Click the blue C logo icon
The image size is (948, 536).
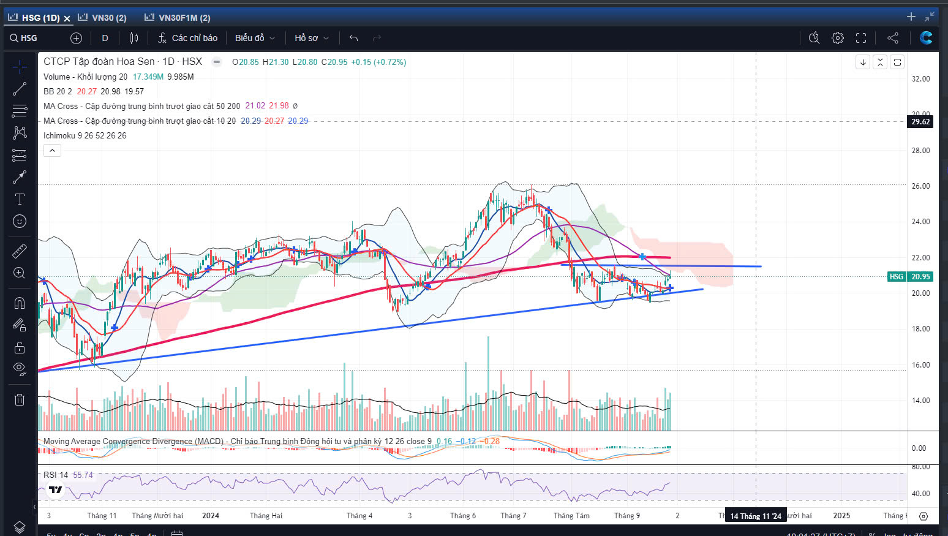926,38
